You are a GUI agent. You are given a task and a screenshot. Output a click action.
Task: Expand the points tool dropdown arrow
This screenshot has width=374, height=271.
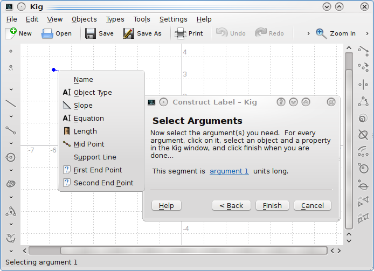tap(11, 89)
